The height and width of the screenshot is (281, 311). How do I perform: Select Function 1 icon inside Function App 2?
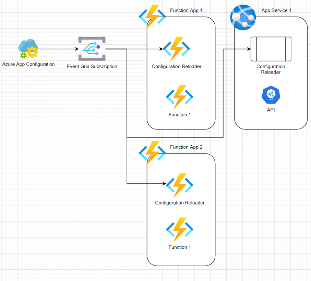click(x=179, y=229)
